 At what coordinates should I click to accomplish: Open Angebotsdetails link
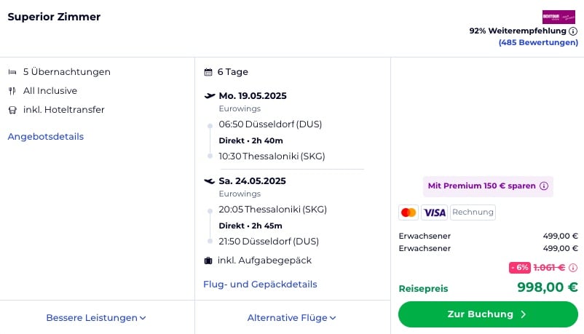click(46, 137)
